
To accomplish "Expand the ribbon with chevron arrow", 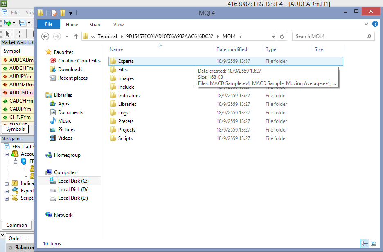I will click(x=366, y=24).
